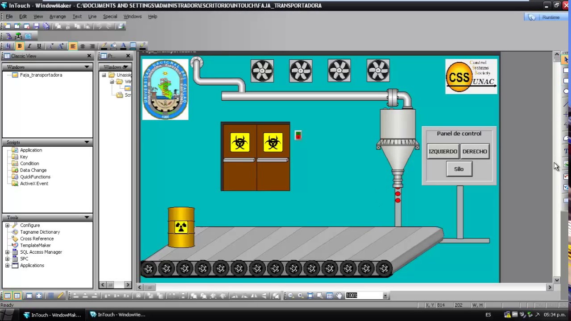Collapse the Scripts panel section
Screen dimensions: 571x321
coord(87,142)
